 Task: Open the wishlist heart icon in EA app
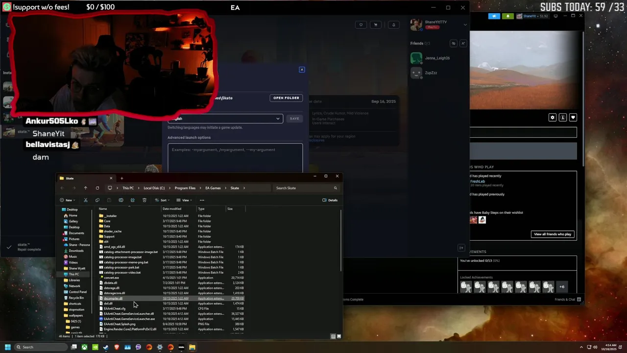[x=361, y=25]
